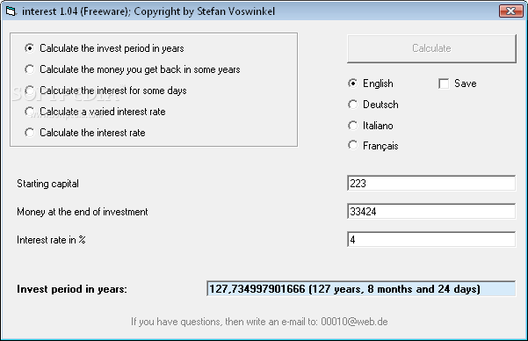This screenshot has height=341, width=528.
Task: Click the window title text by Stefan Voswinkel
Action: [x=148, y=11]
